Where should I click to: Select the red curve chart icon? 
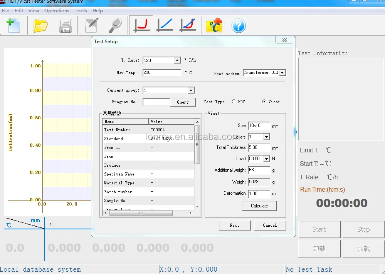pyautogui.click(x=141, y=25)
